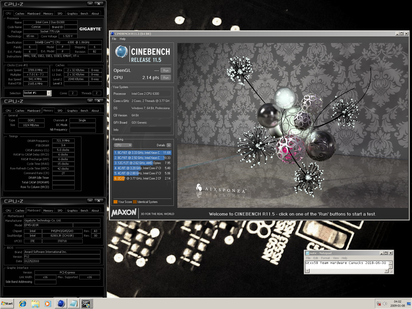Minimize the top CPU-Z window

click(90, 4)
